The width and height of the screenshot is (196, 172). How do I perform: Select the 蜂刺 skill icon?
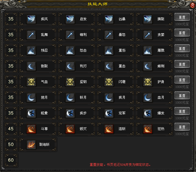(x=148, y=66)
